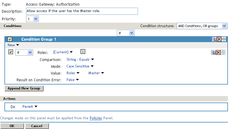230x129 pixels.
Task: Move Condition Group 1 up arrow
Action: pos(224,38)
